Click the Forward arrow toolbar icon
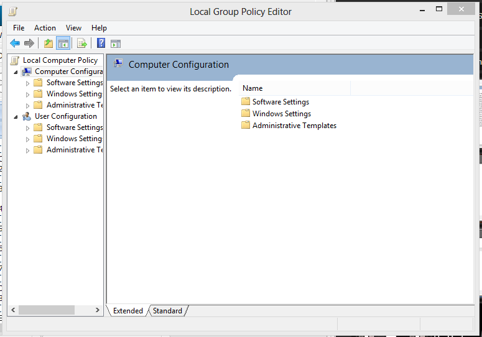Viewport: 482px width, 337px height. [29, 44]
